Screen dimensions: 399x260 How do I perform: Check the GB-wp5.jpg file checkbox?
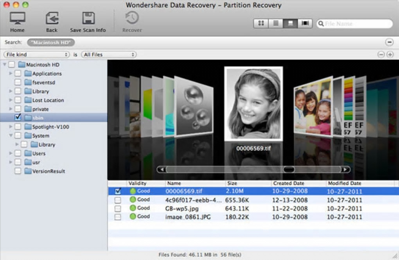118,209
